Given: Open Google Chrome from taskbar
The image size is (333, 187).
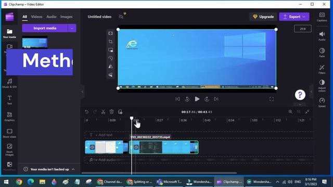Looking at the screenshot, I should [19, 182].
